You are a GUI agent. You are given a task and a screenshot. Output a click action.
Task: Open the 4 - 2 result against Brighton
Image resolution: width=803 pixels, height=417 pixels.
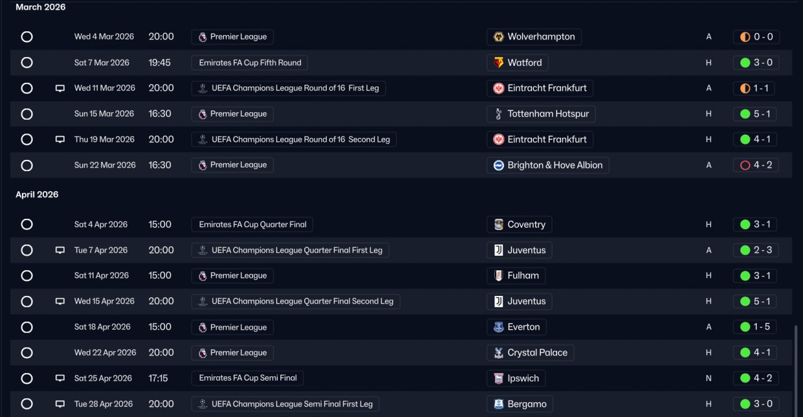[x=755, y=166]
